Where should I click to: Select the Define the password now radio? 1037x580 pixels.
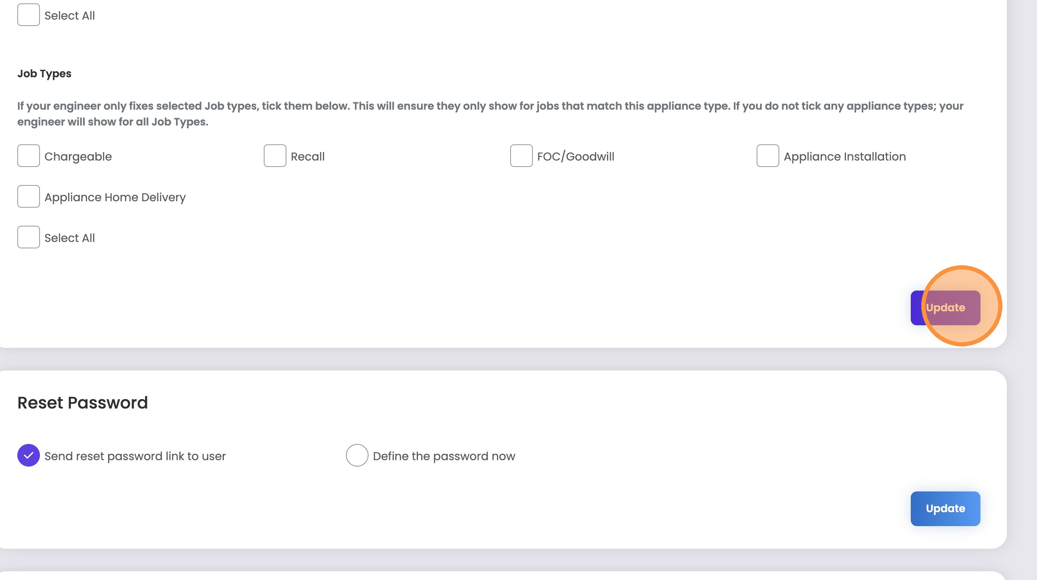click(357, 455)
